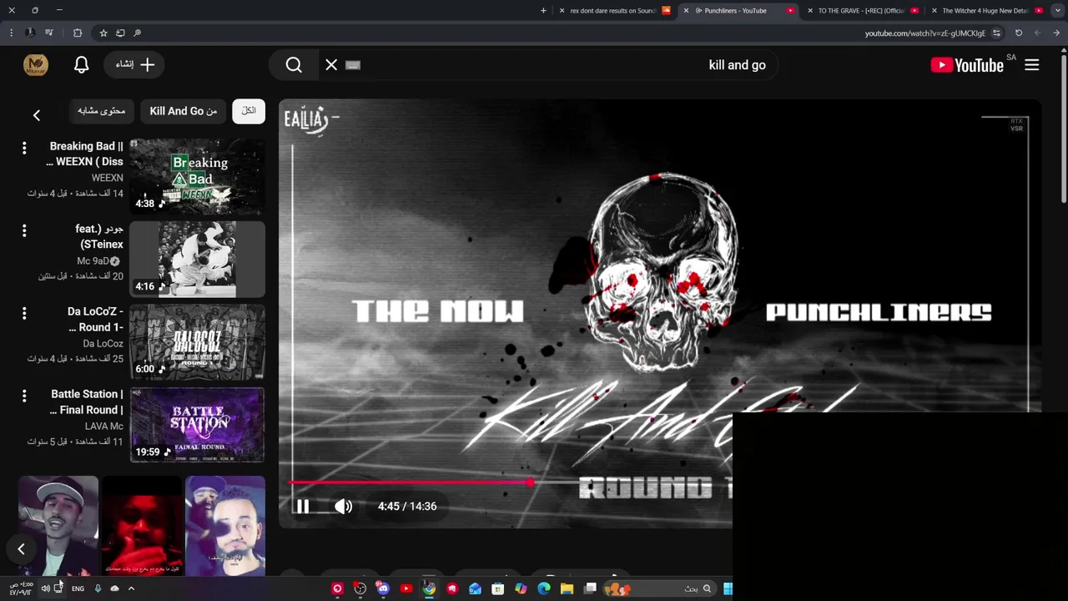Screen dimensions: 1068x601
Task: Open the Breaking Bad video thumbnail
Action: pyautogui.click(x=197, y=176)
